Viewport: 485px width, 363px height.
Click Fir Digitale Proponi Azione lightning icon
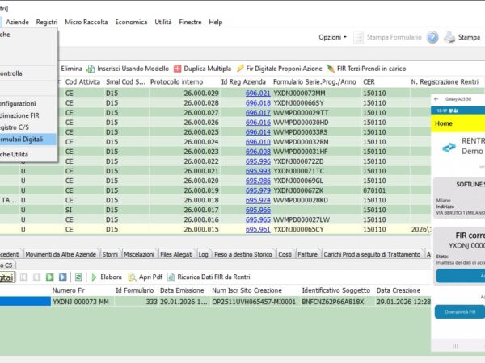(240, 69)
